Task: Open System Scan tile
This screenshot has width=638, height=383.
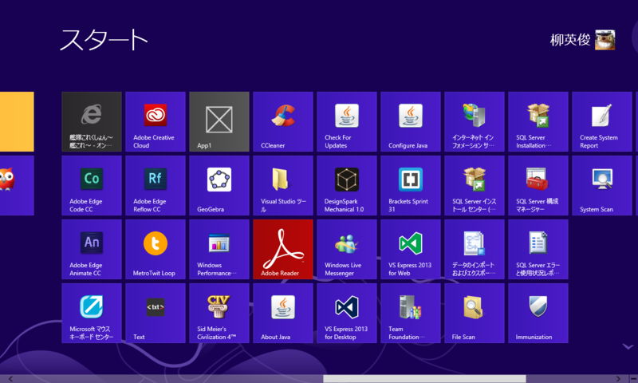Action: click(x=602, y=186)
